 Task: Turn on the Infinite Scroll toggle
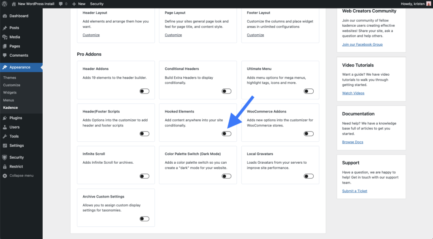(145, 176)
